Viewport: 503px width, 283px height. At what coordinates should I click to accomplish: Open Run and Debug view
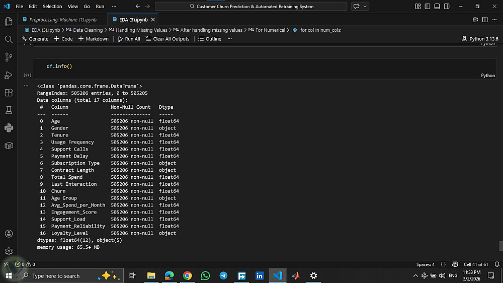click(x=9, y=75)
